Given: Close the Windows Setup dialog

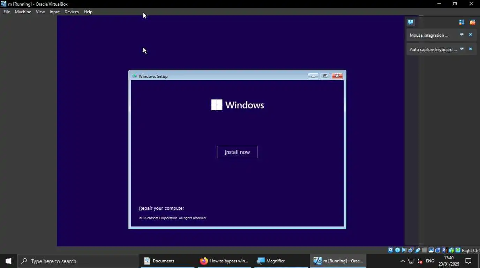Looking at the screenshot, I should (x=337, y=76).
